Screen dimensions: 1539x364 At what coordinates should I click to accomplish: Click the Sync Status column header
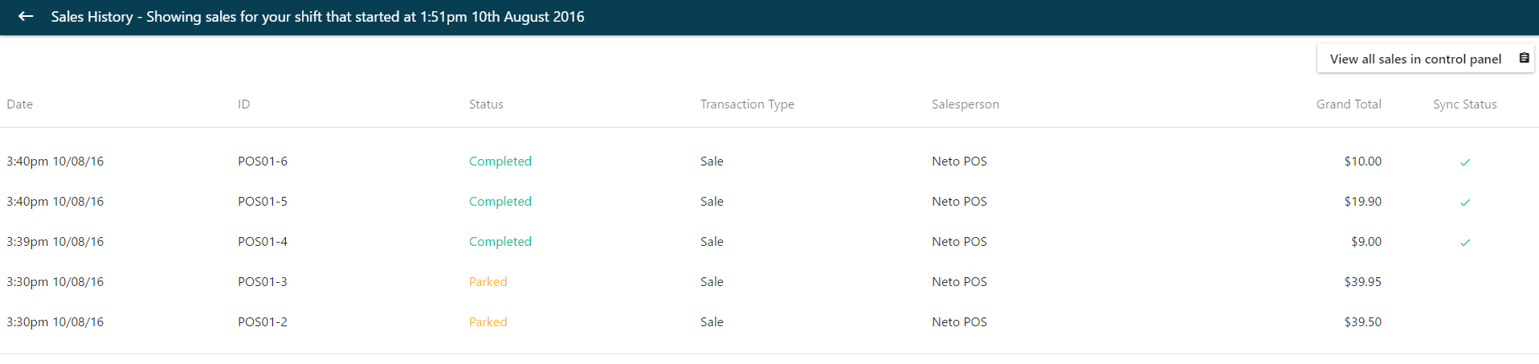tap(1465, 104)
